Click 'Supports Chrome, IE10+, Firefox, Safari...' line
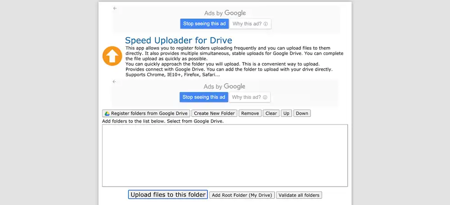450x205 pixels. pos(173,75)
